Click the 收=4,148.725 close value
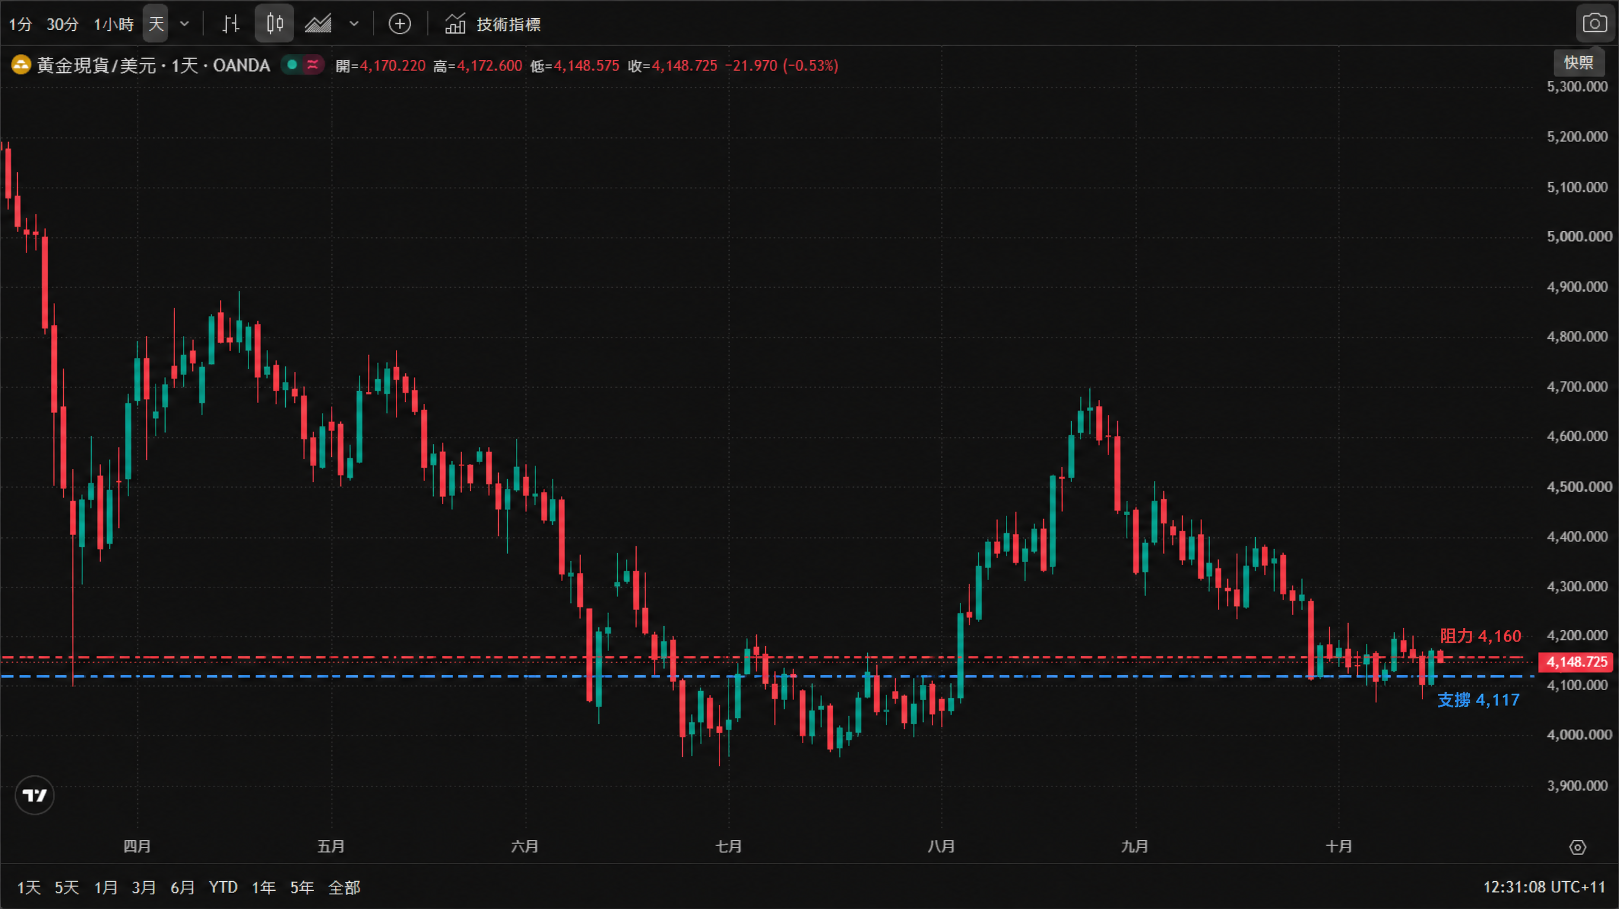Viewport: 1619px width, 909px height. 672,65
